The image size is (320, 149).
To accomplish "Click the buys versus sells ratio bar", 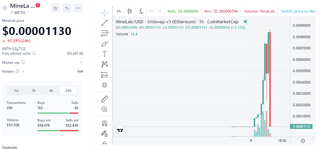I will (x=58, y=113).
